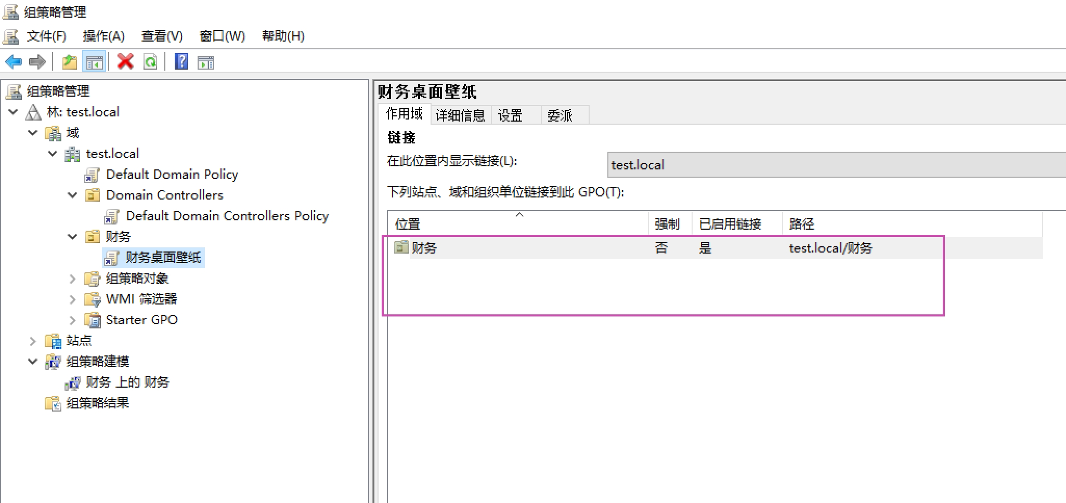1066x503 pixels.
Task: Switch to the 详细信息 tab
Action: coord(460,115)
